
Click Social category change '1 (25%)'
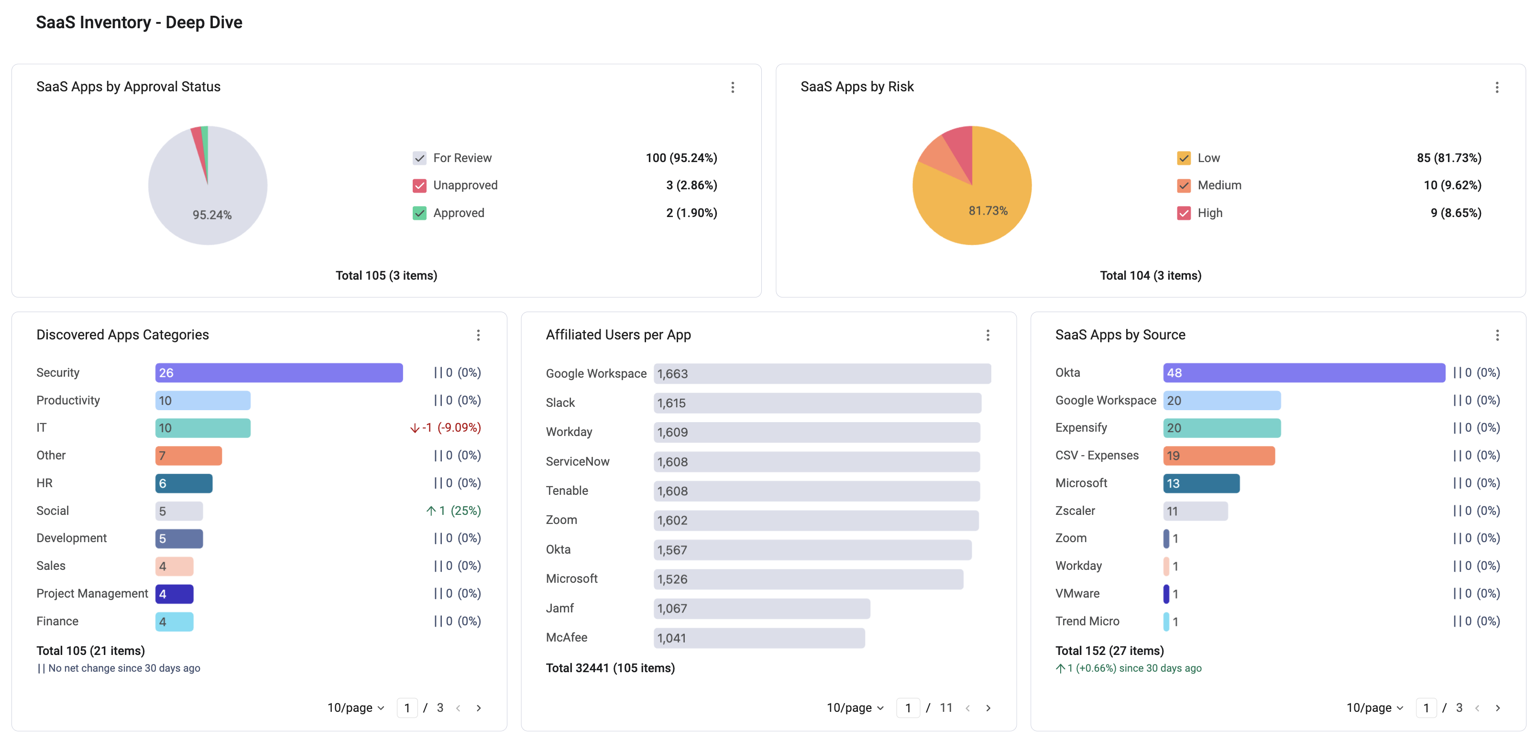(454, 511)
